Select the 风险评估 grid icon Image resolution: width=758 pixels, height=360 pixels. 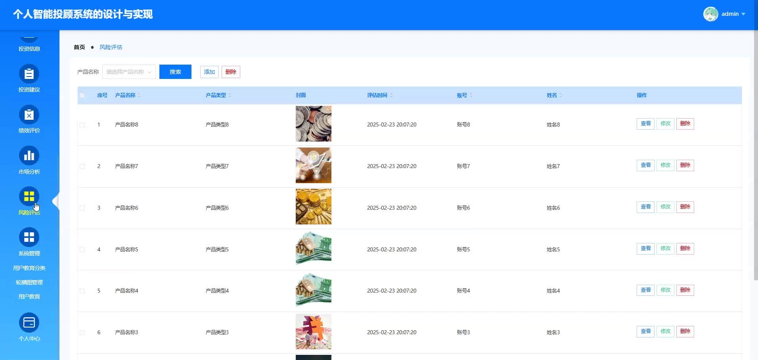(x=29, y=197)
